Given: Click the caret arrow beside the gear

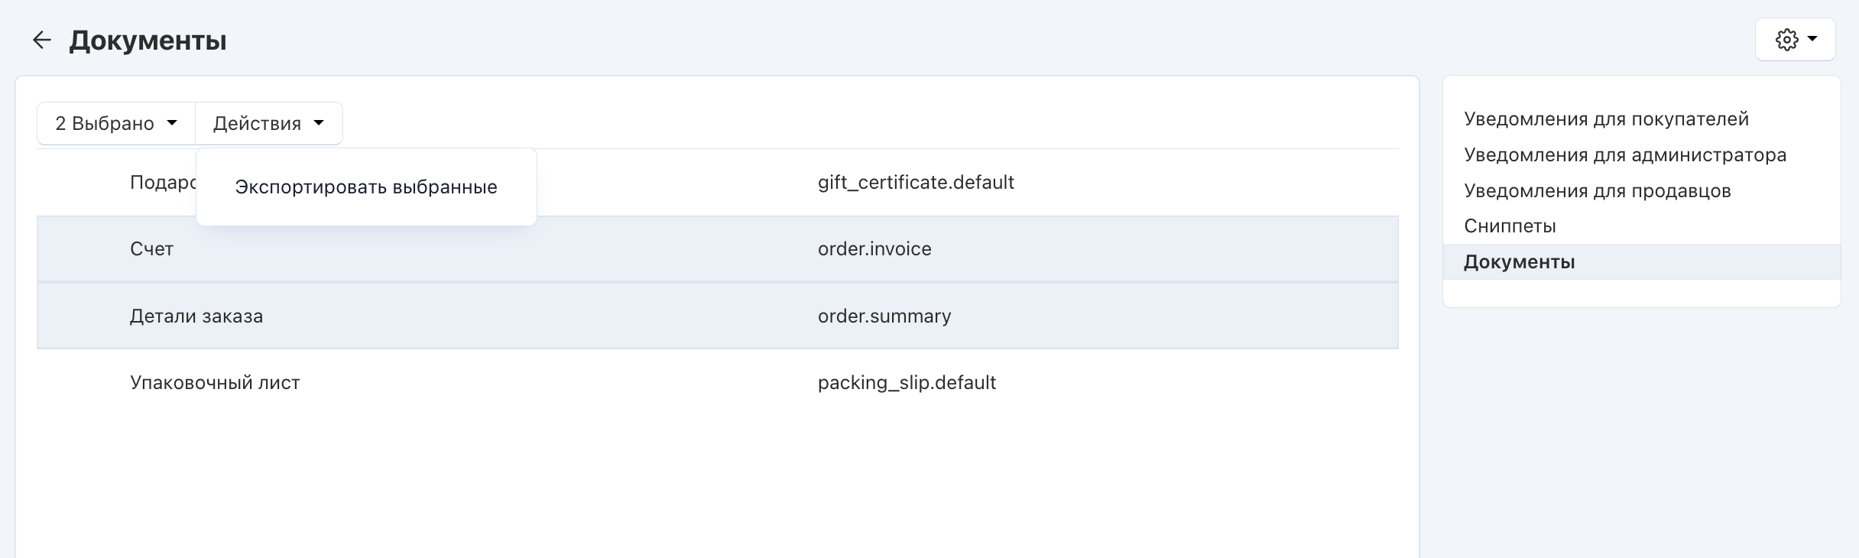Looking at the screenshot, I should click(x=1812, y=39).
